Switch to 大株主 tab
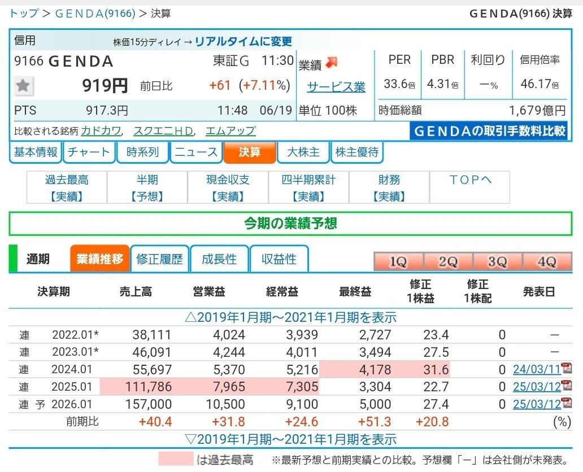This screenshot has height=472, width=583. coord(303,152)
